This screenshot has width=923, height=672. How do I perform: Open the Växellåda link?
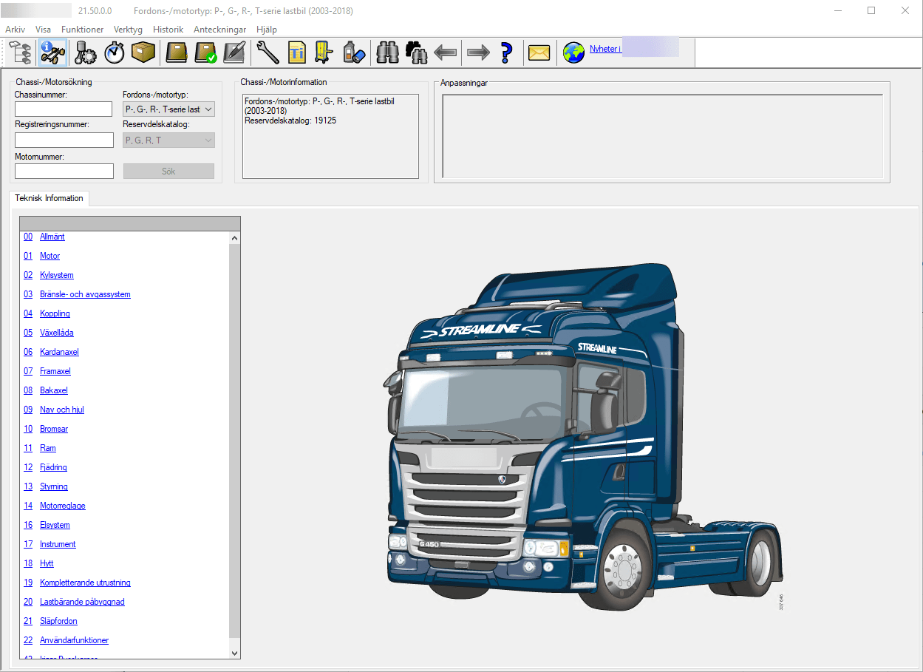tap(57, 333)
